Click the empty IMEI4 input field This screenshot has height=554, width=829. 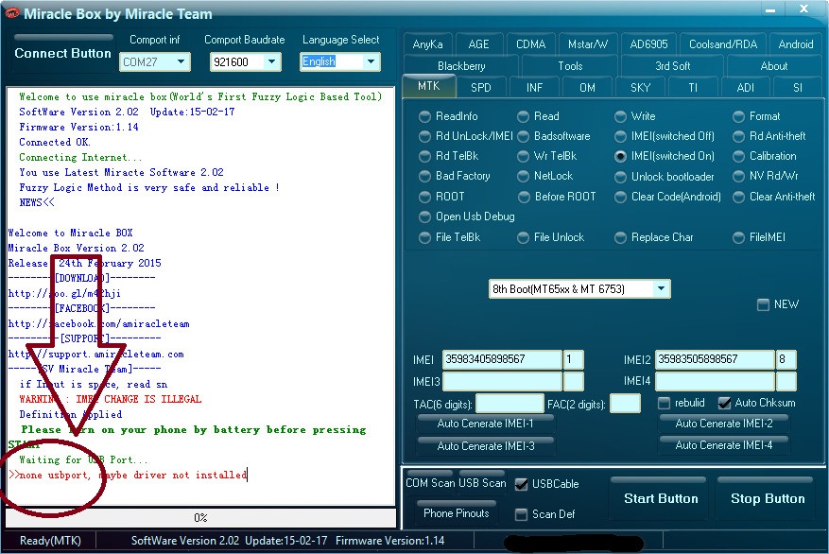(x=715, y=381)
